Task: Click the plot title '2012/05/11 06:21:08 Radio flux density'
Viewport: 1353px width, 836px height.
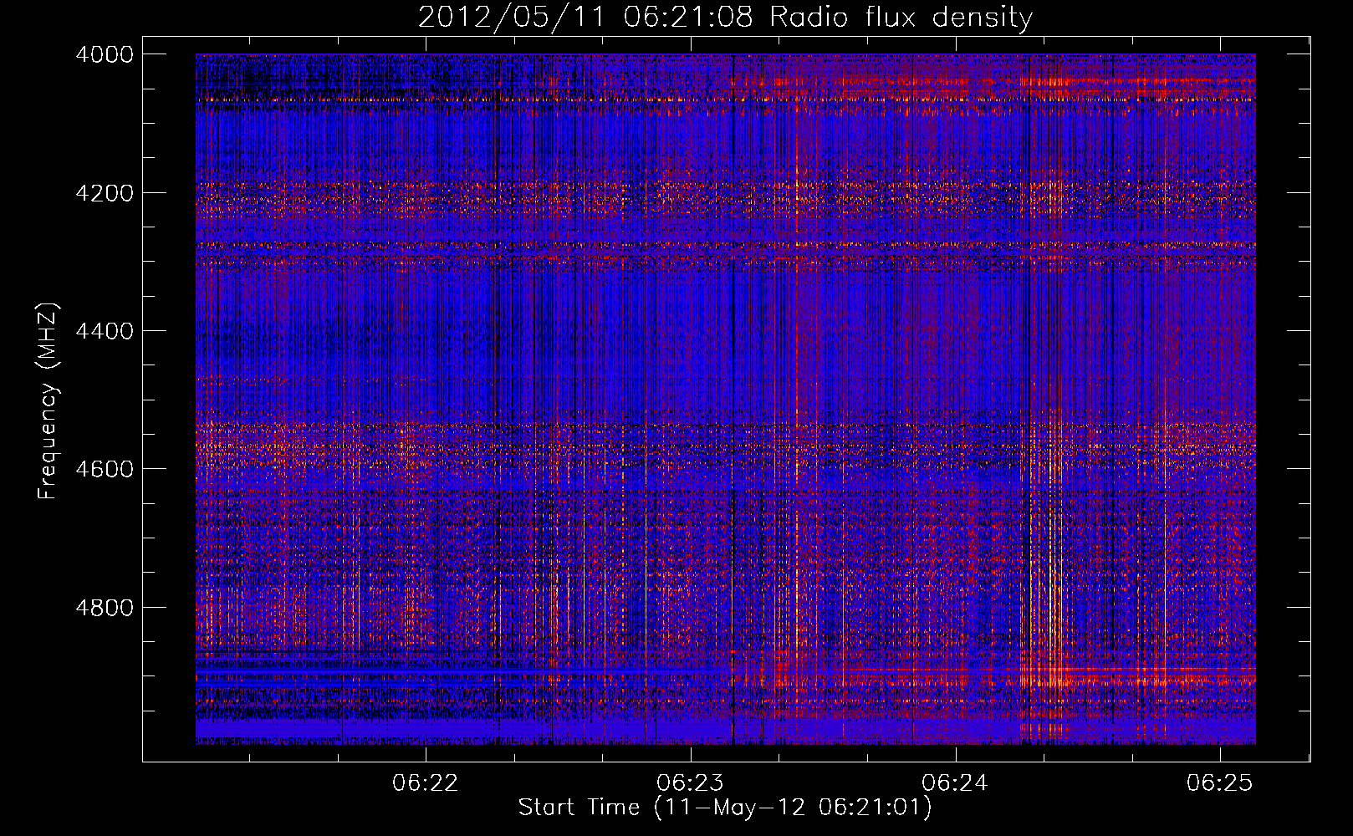Action: 725,18
